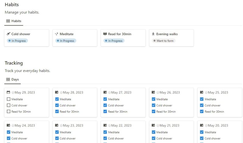Uncheck Meditate on May 23, 2023
This screenshot has width=243, height=143.
(57, 132)
